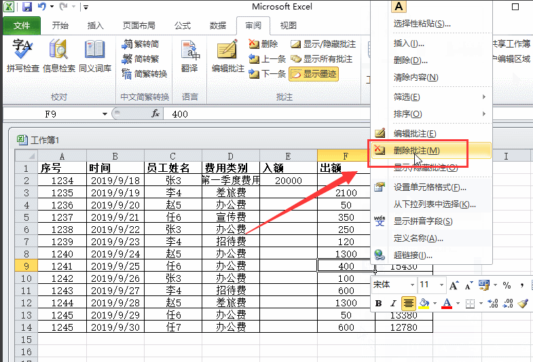Click Increase Decimal icon
This screenshot has height=362, width=533.
click(x=492, y=303)
